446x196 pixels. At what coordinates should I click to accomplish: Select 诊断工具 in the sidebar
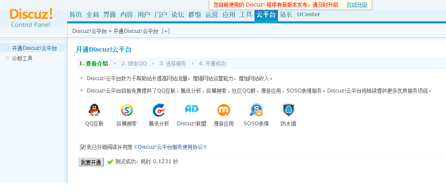point(22,59)
